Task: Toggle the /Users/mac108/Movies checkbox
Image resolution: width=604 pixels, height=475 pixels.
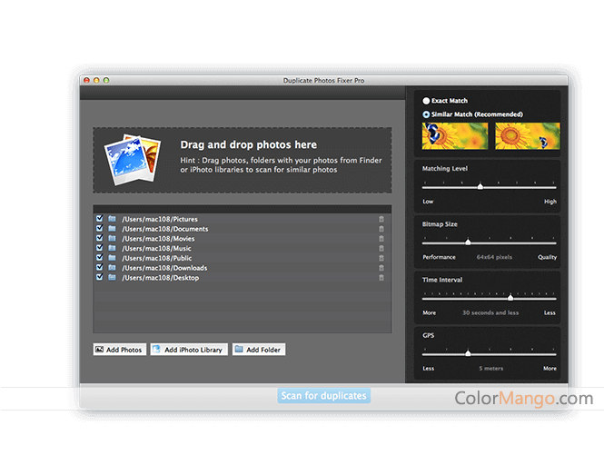Action: click(x=99, y=239)
